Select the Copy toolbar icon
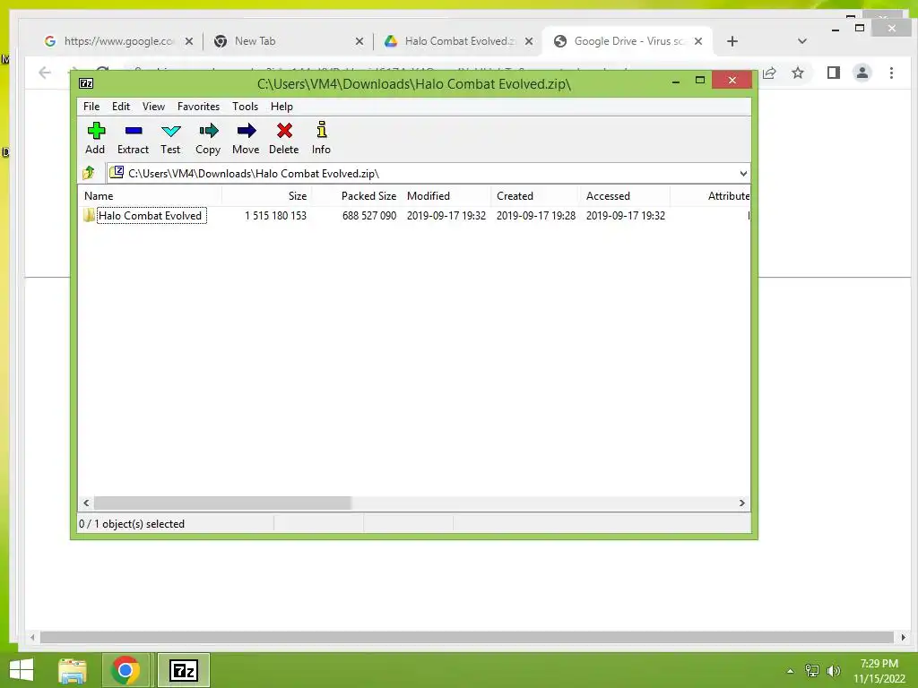The width and height of the screenshot is (918, 688). pos(208,138)
